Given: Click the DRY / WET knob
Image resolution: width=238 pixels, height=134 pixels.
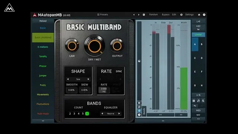Looking at the screenshot, I should point(94,46).
